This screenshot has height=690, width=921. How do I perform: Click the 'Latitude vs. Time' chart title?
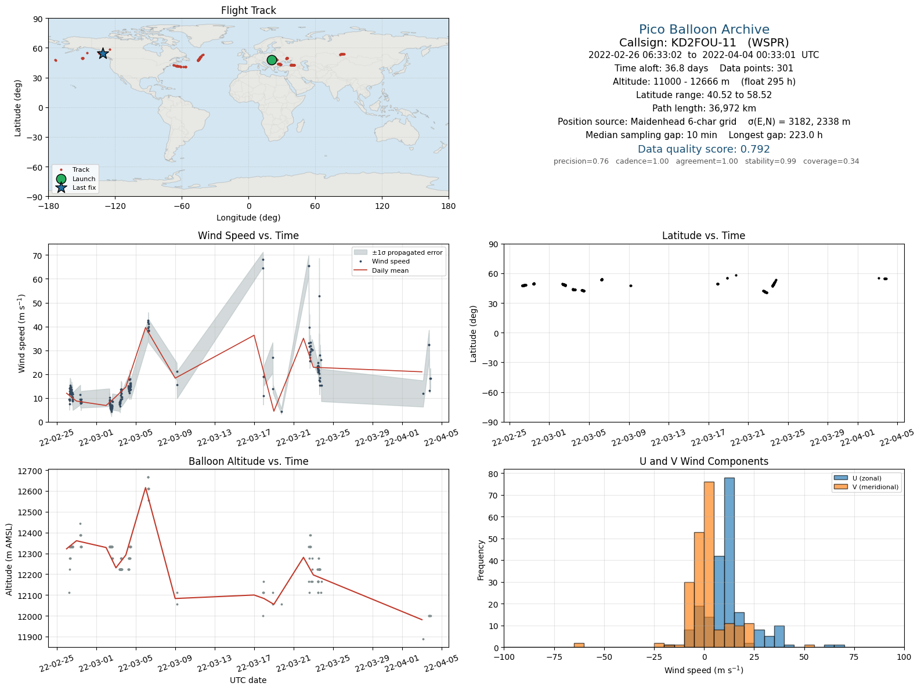click(x=703, y=236)
